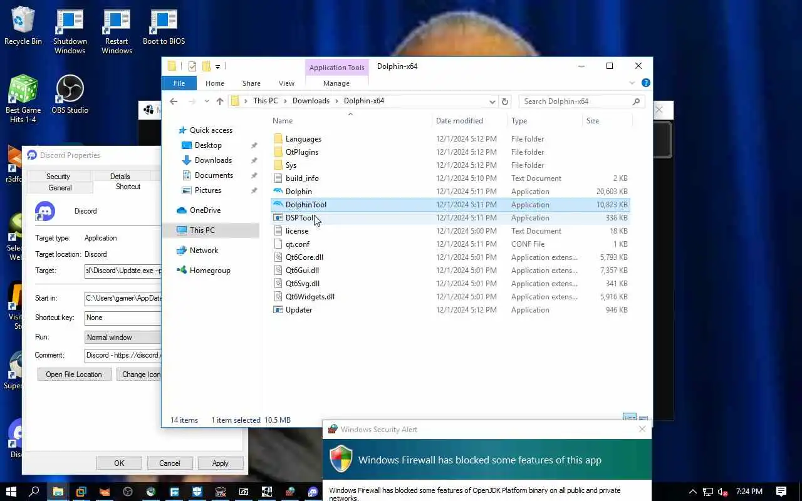Switch to details view layout icon

[x=630, y=418]
